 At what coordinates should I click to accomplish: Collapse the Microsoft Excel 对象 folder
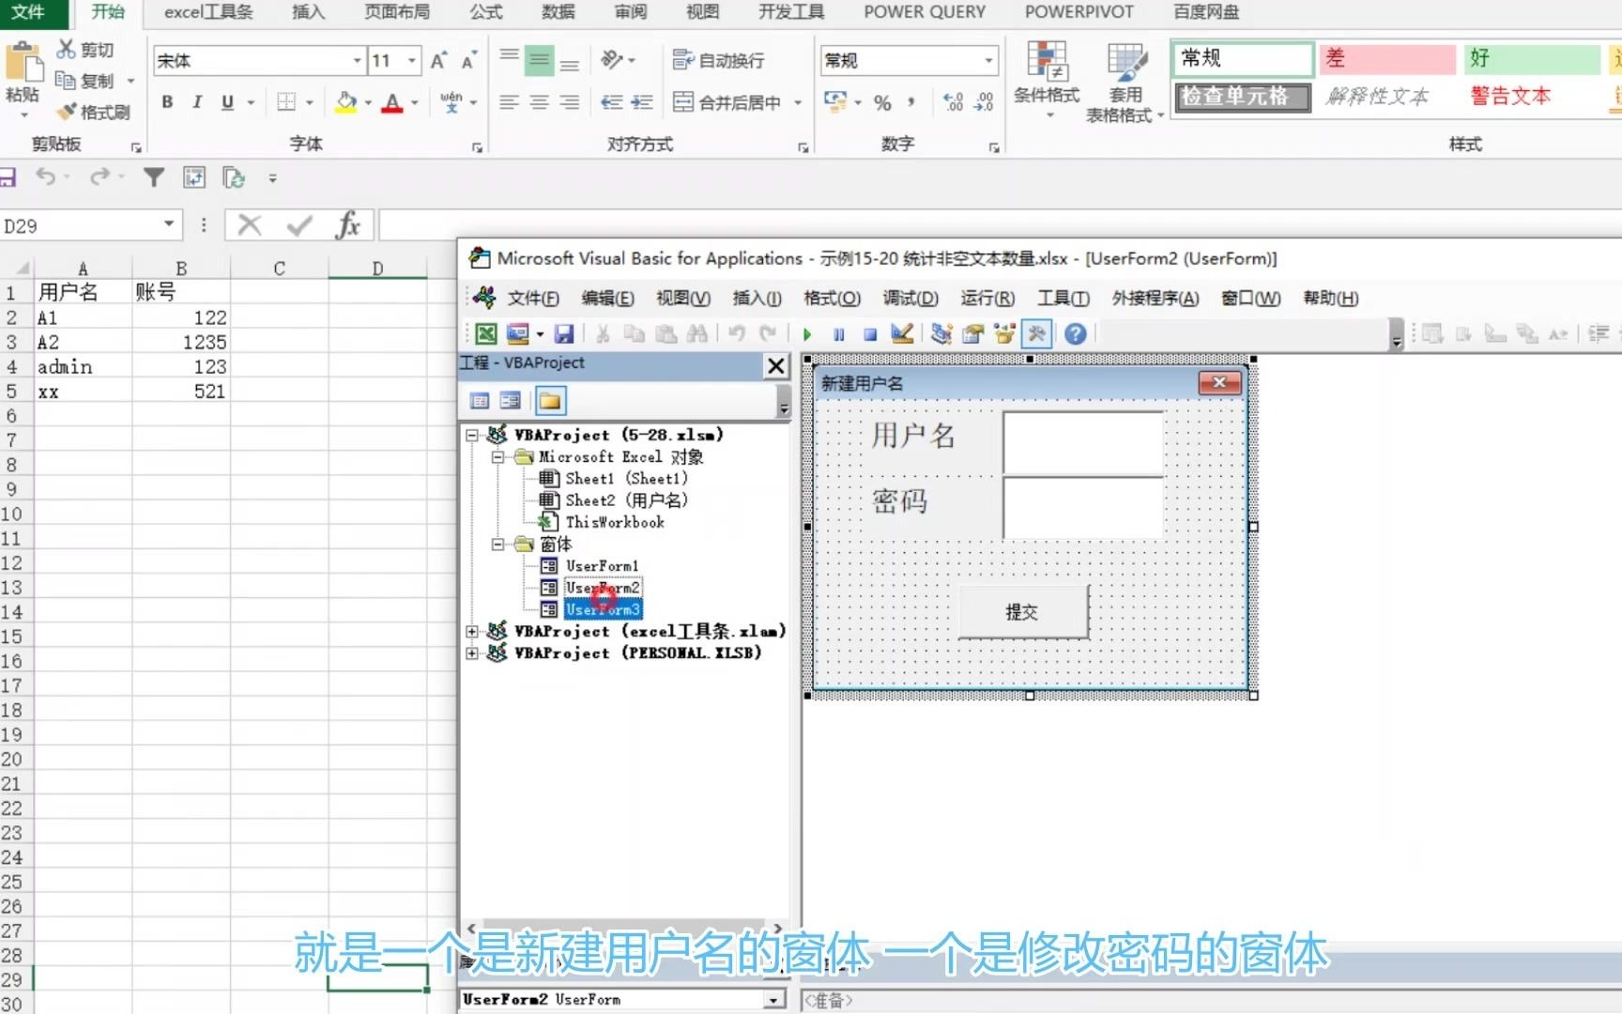(x=498, y=457)
